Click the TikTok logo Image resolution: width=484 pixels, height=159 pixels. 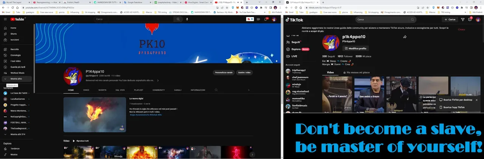[294, 20]
